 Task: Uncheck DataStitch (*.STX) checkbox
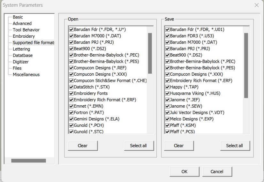coord(71,87)
